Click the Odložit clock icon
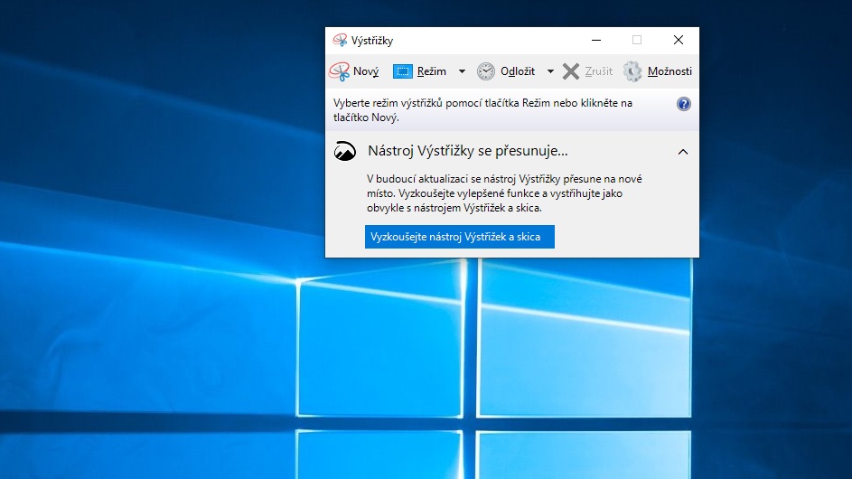The image size is (852, 479). [x=486, y=71]
